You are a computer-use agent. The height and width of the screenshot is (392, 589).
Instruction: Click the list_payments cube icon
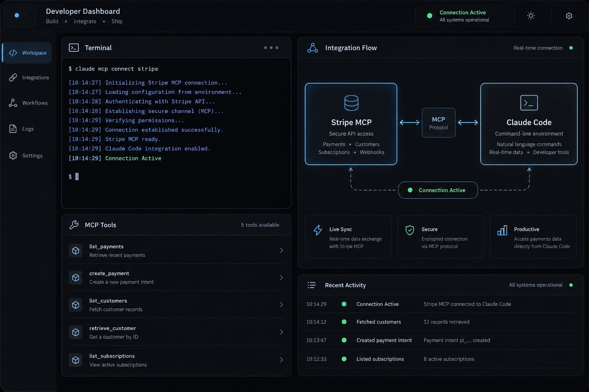point(76,250)
